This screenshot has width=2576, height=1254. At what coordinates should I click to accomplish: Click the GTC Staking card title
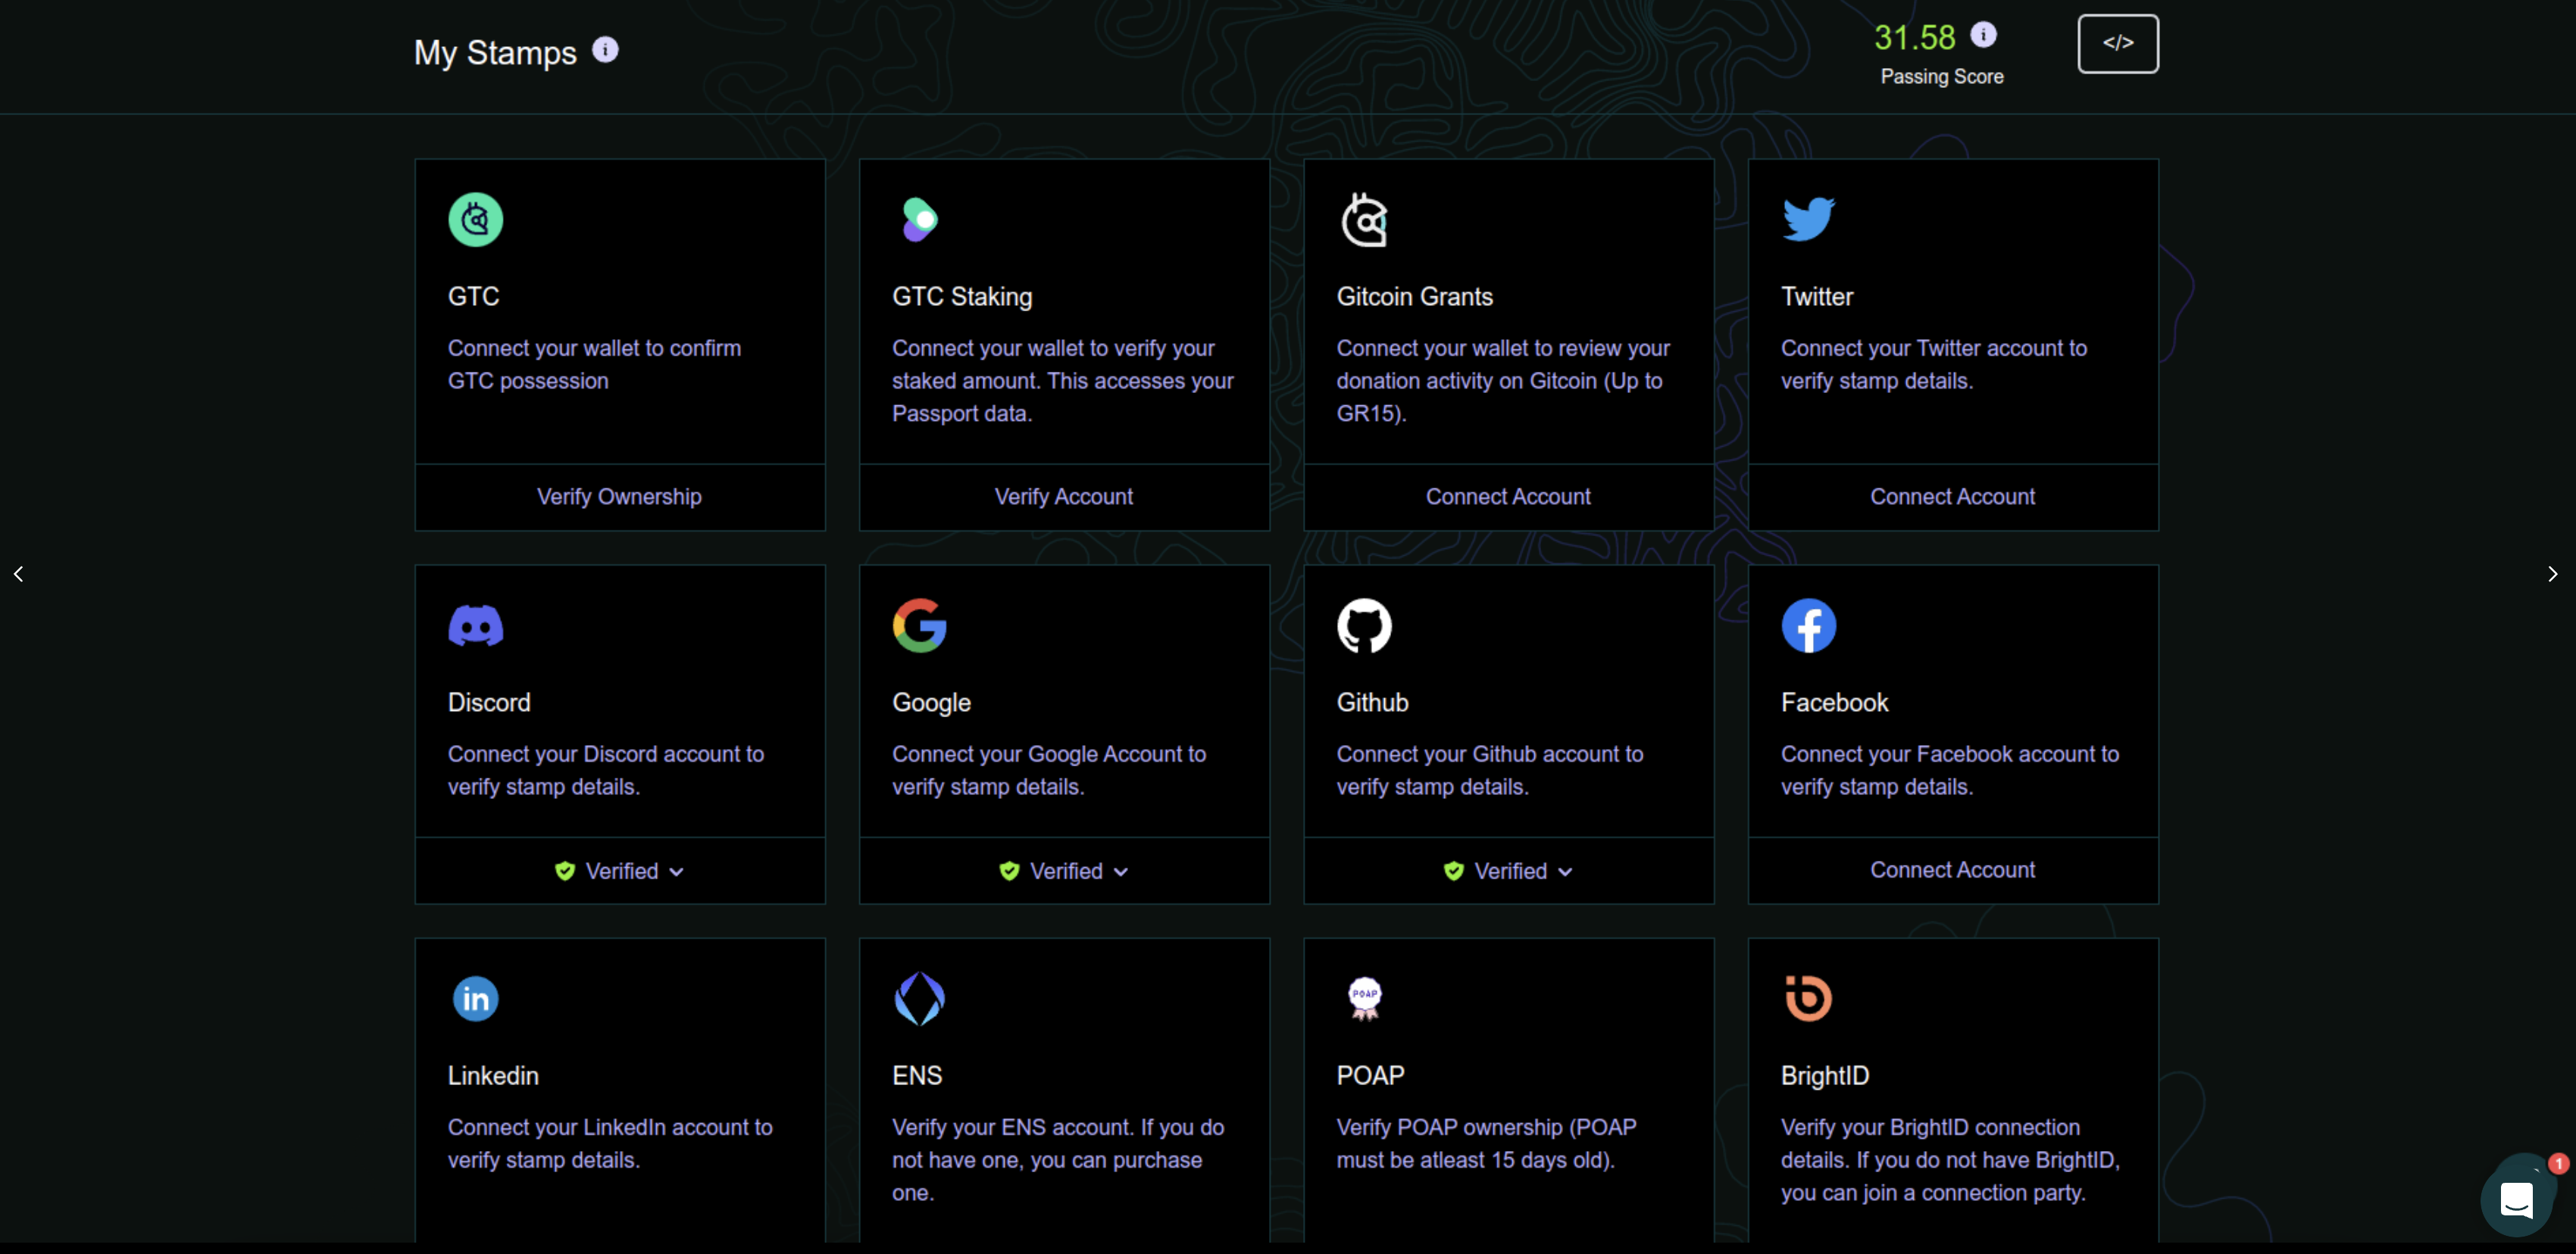tap(962, 297)
